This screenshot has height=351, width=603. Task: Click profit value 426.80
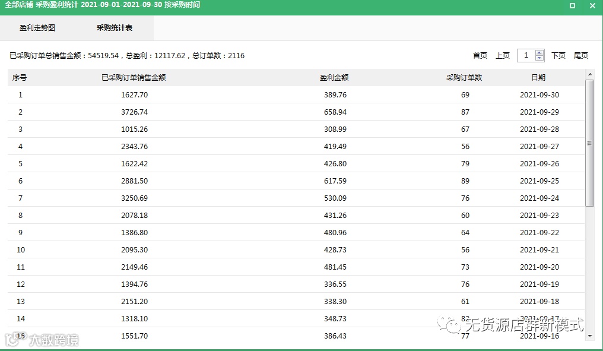335,163
